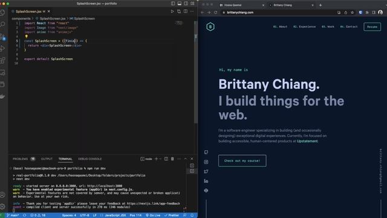Viewport: 387px width, 218px height.
Task: Click the hexagon B logo
Action: [x=210, y=27]
